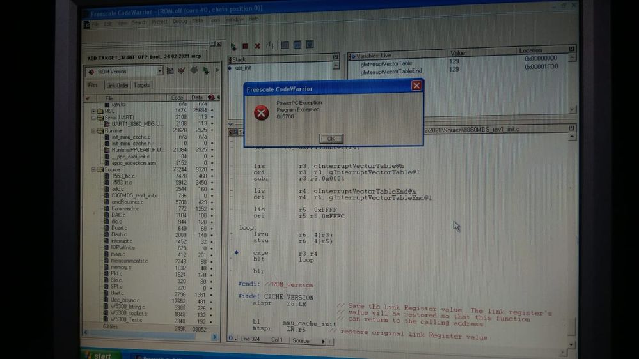
Task: Click the red checkmark Synchronize Modification Dates icon
Action: [182, 71]
